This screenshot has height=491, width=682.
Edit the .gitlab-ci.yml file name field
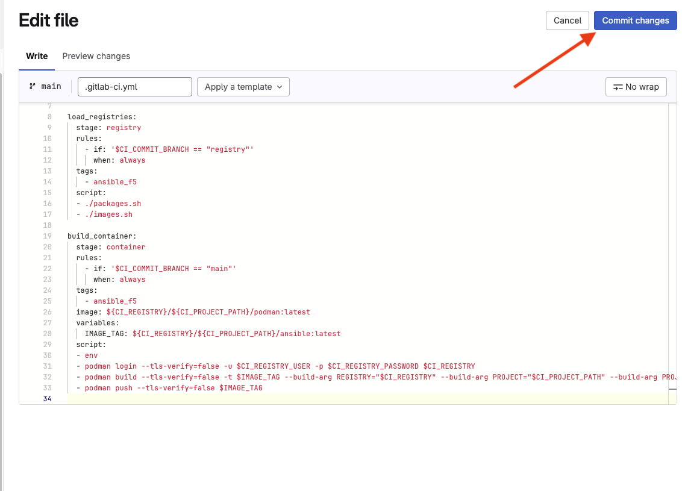pos(135,87)
